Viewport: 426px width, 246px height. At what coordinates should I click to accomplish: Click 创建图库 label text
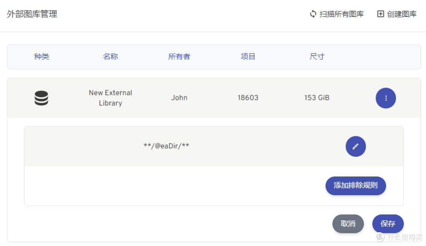pyautogui.click(x=402, y=14)
